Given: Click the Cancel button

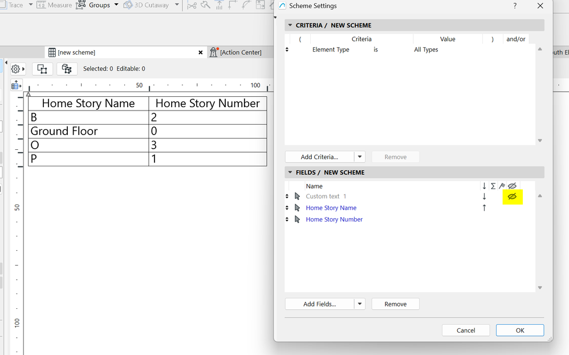Looking at the screenshot, I should point(466,330).
